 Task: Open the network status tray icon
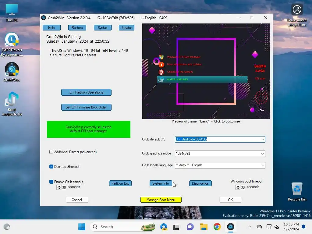coord(269,227)
